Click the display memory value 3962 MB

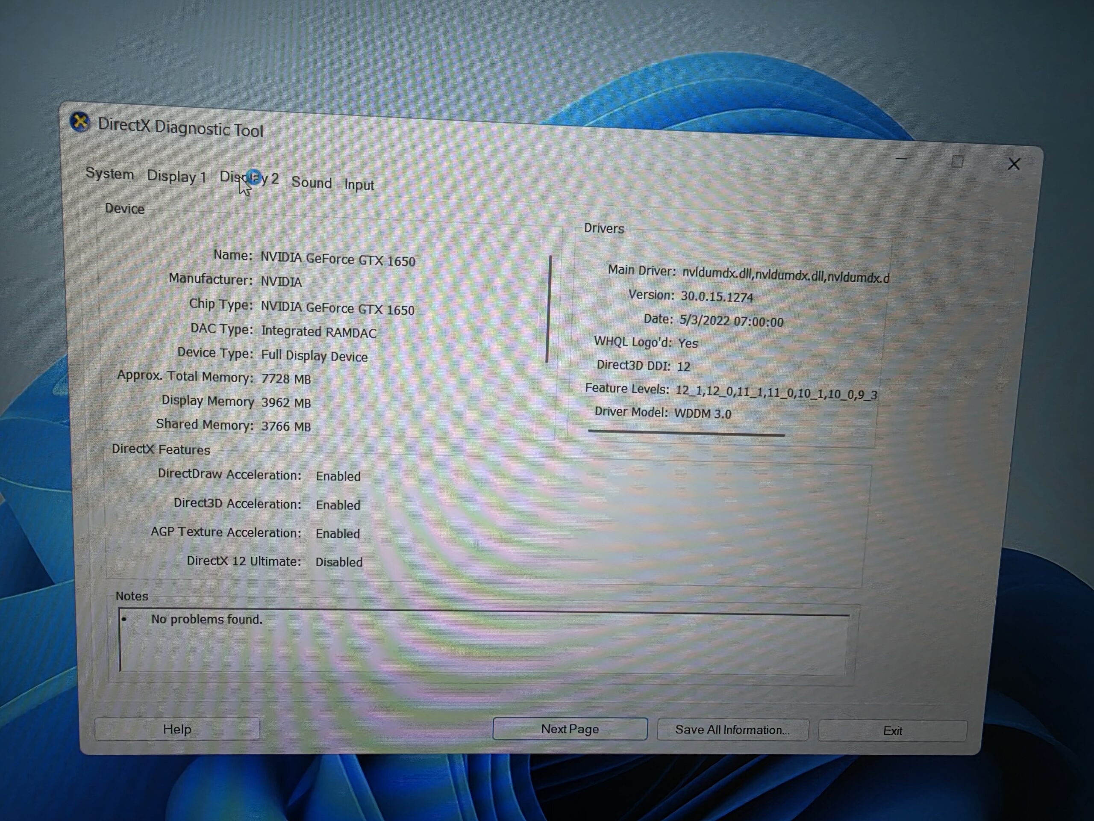coord(286,403)
